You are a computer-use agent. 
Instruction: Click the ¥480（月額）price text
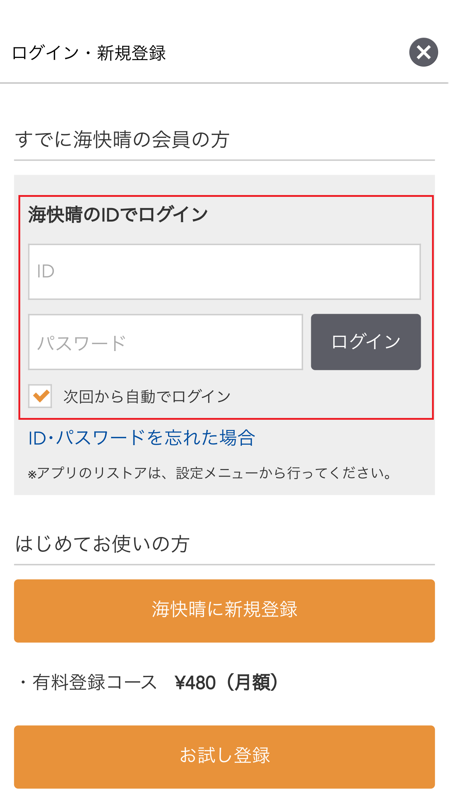[x=228, y=682]
